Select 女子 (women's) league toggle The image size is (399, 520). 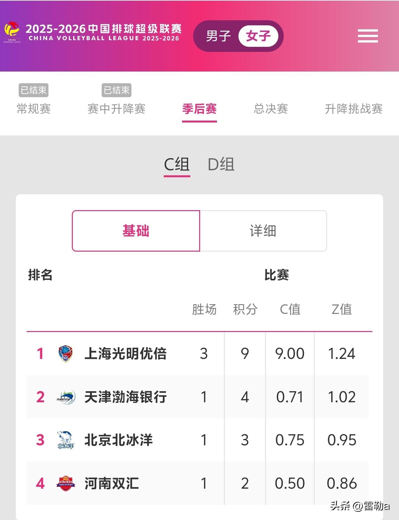click(258, 36)
